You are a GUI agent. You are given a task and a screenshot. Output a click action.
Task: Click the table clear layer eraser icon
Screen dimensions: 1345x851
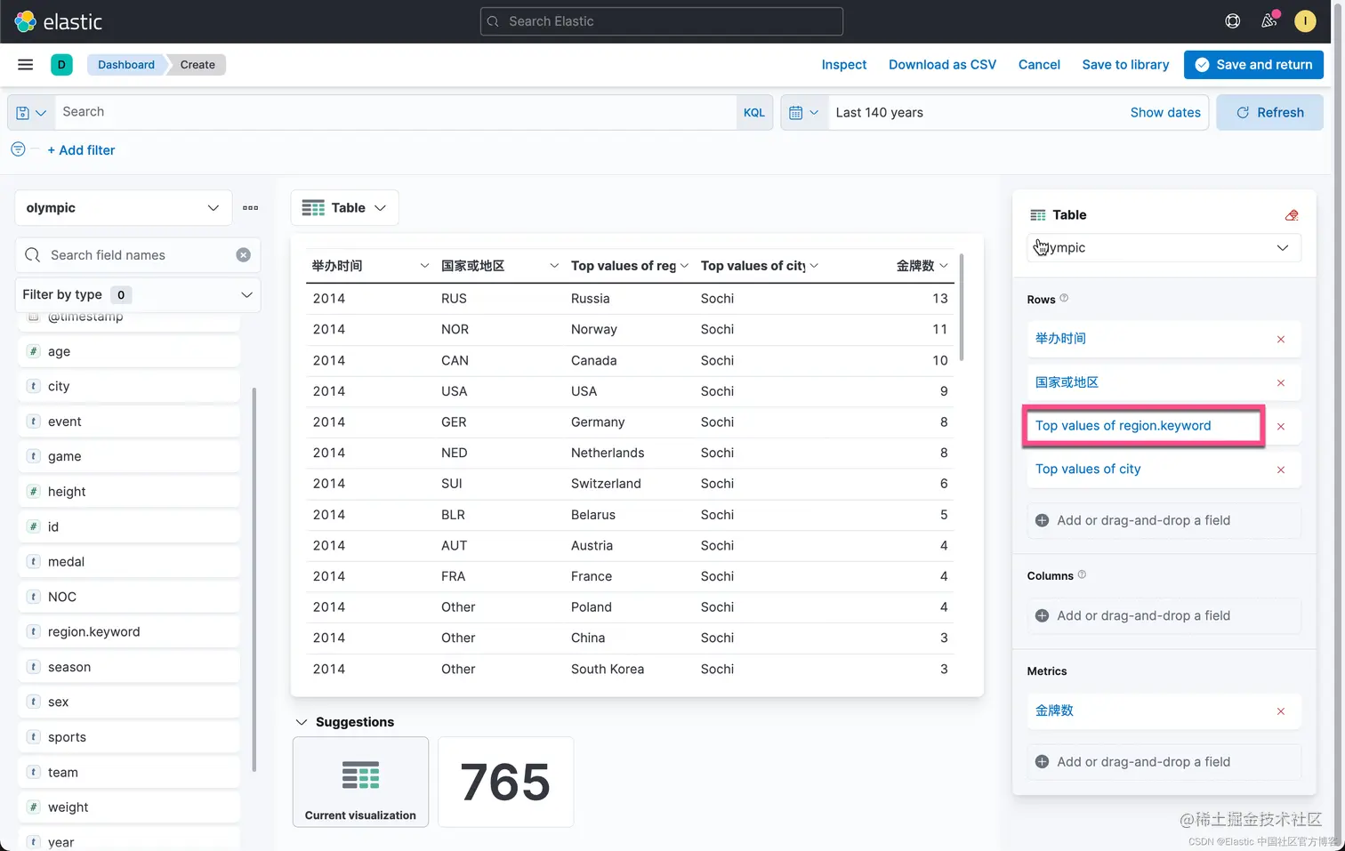point(1292,215)
